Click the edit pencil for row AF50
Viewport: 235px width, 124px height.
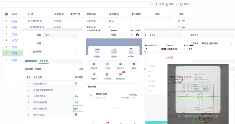click(179, 21)
